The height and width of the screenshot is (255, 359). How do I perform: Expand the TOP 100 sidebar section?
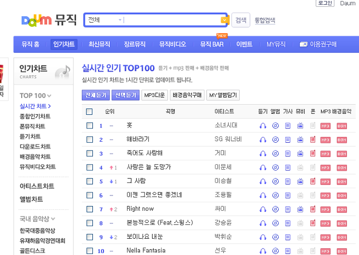(x=35, y=95)
